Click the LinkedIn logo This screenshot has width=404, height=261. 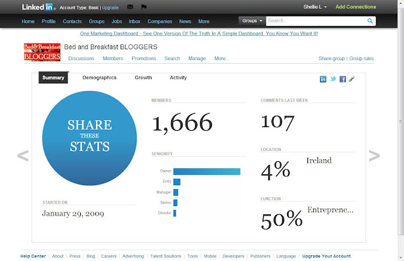tap(38, 7)
